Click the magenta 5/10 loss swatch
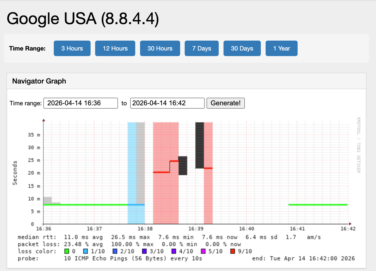Screen dimensions: 376x271 tap(203, 251)
